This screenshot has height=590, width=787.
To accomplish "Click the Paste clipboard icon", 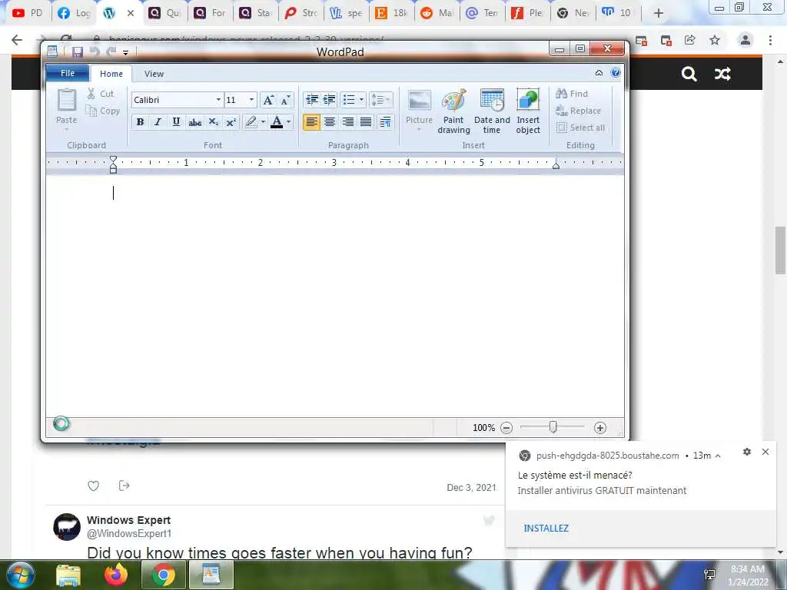I will point(67,100).
